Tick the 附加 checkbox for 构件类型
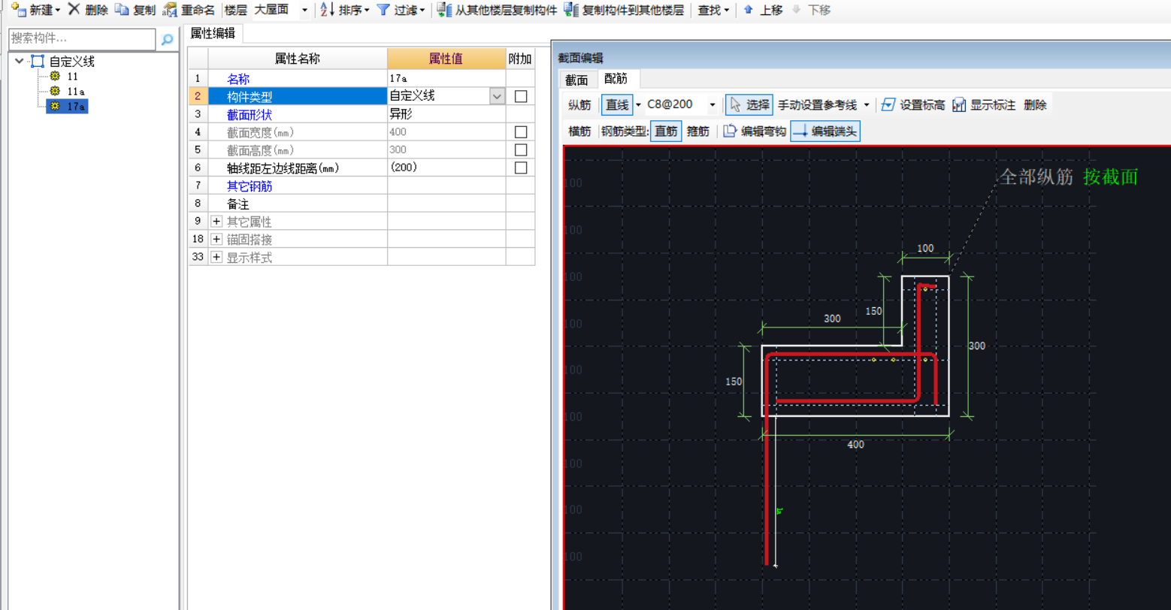 [521, 96]
